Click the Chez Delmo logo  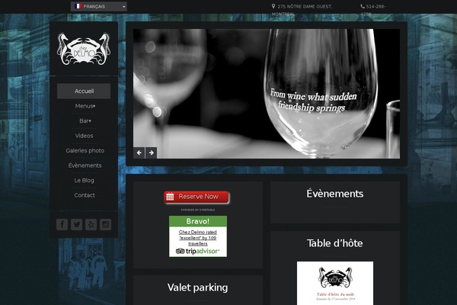(x=84, y=49)
